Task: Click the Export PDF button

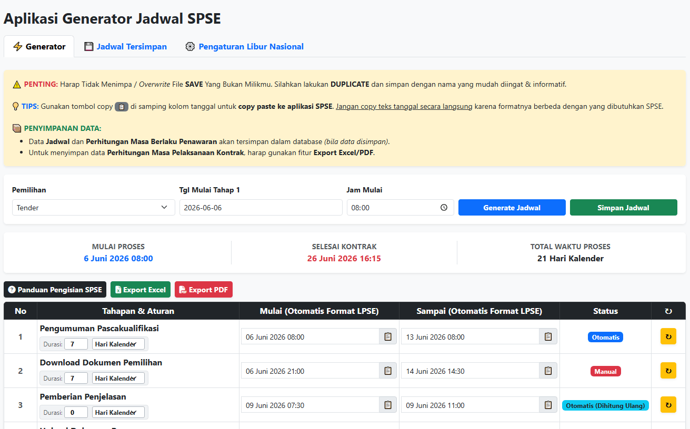Action: pos(204,290)
